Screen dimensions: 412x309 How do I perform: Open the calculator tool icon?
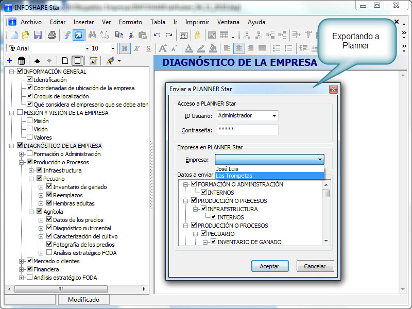click(183, 35)
